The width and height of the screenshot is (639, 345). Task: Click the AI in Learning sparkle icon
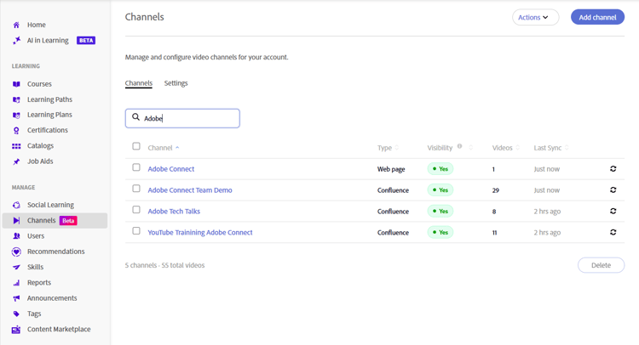coord(16,40)
